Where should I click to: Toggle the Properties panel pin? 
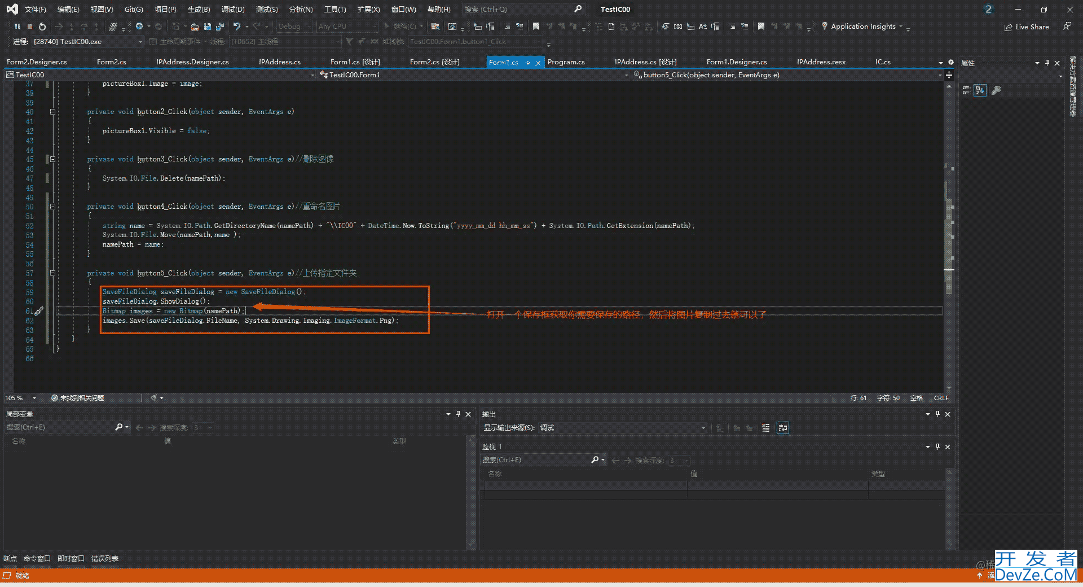point(1047,63)
